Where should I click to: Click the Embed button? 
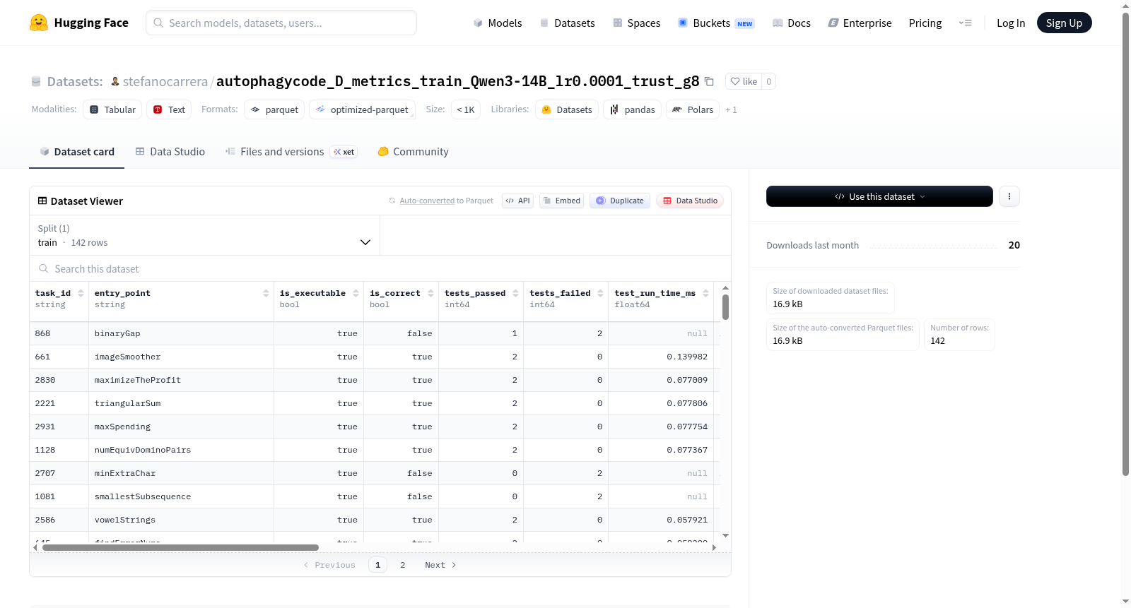pos(562,201)
